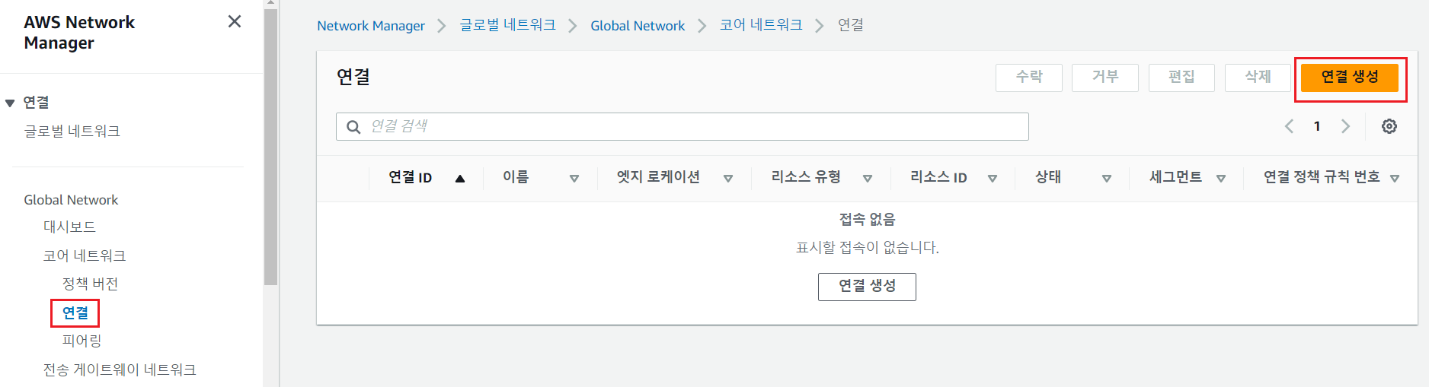Open 피어링 in the sidebar
The height and width of the screenshot is (387, 1429).
82,341
